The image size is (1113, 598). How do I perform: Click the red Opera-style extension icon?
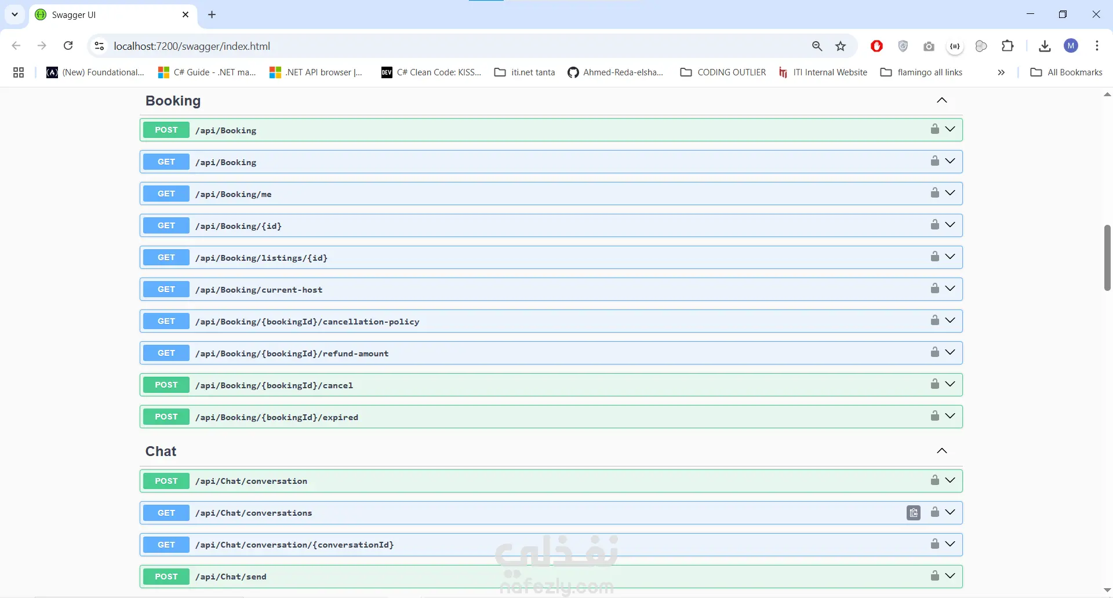876,46
